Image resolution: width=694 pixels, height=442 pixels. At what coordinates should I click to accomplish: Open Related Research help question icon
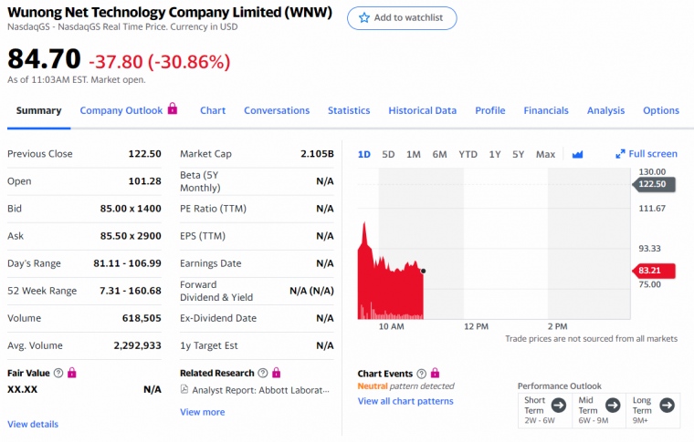(263, 373)
